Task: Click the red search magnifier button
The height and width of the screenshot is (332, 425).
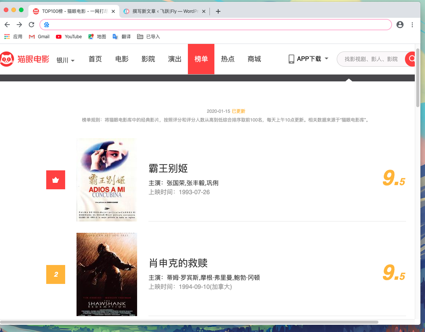Action: pyautogui.click(x=410, y=59)
